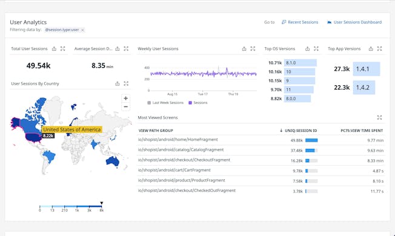Select the HomeFragment row

(261, 140)
